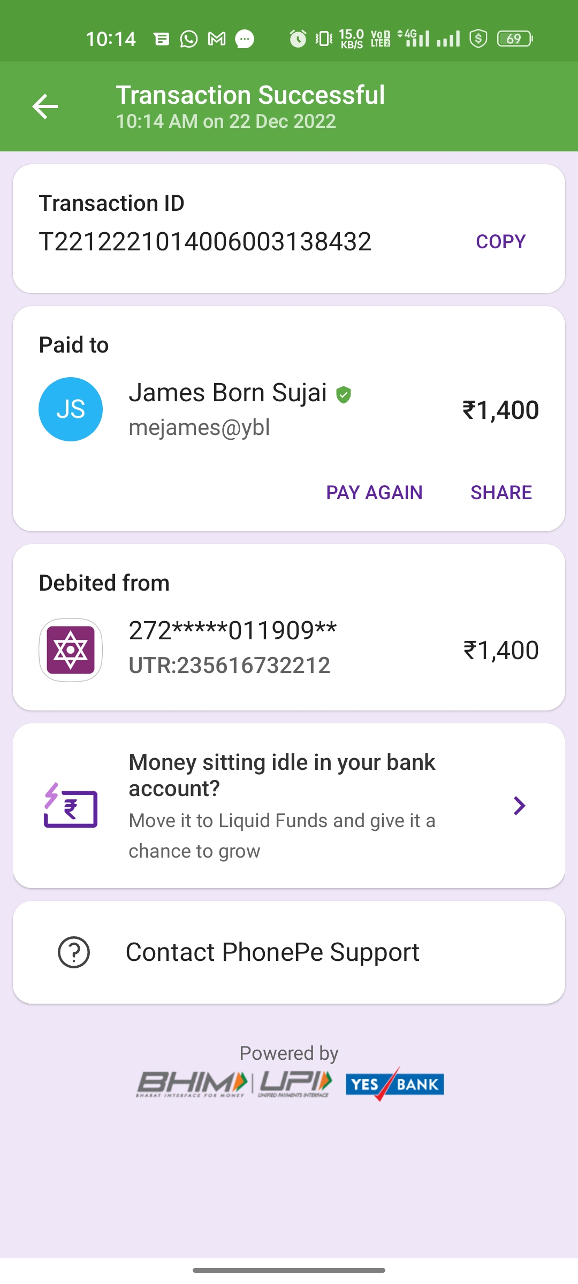578x1284 pixels.
Task: Tap the BHIM UPI logo
Action: click(234, 1084)
